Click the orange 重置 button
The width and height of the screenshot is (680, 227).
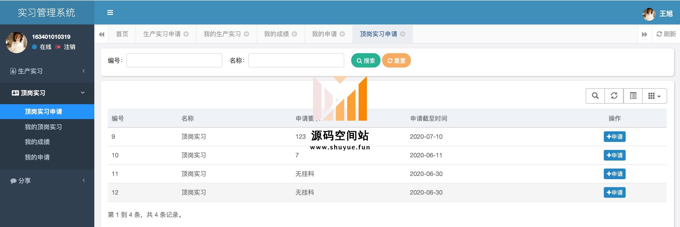[x=396, y=61]
